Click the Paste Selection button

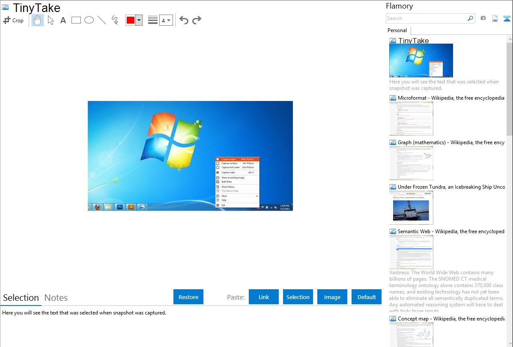coord(298,297)
